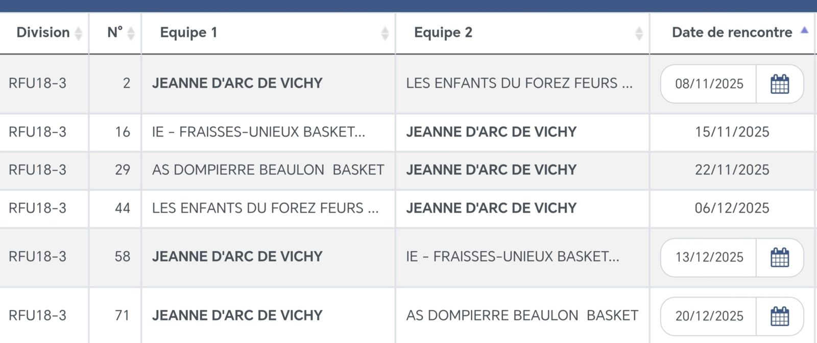Click the 15/11/2025 date cell
Viewport: 817px width, 343px height.
click(732, 132)
